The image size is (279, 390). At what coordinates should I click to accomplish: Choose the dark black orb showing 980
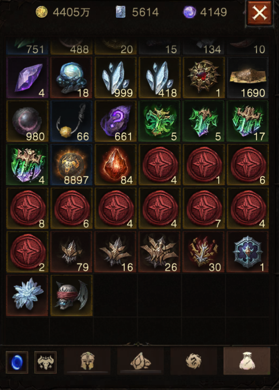tap(27, 121)
